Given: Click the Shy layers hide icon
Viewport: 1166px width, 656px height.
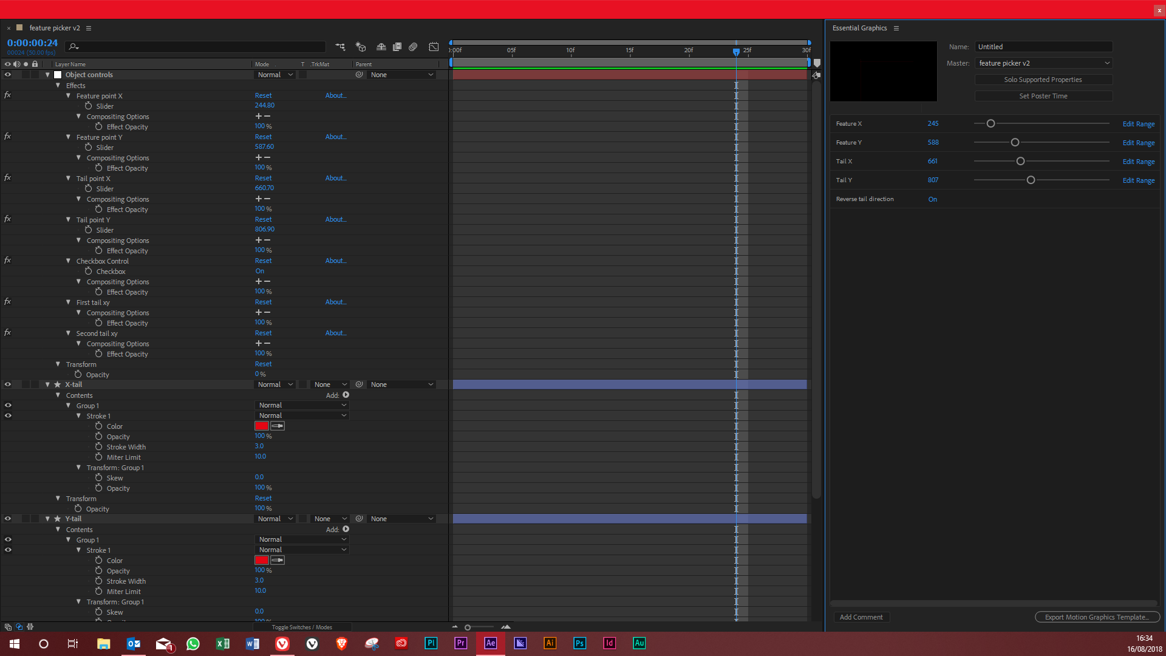Looking at the screenshot, I should pyautogui.click(x=381, y=47).
